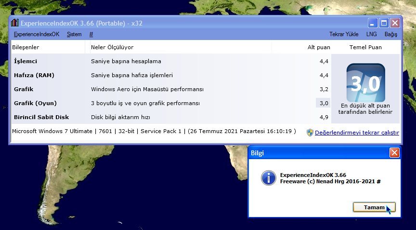
Task: Select the İşlemci row label
Action: pyautogui.click(x=26, y=61)
